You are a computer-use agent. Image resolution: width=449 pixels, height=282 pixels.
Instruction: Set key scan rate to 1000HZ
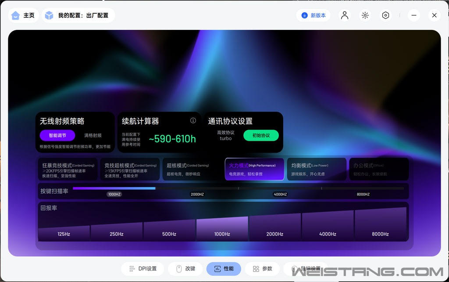114,194
